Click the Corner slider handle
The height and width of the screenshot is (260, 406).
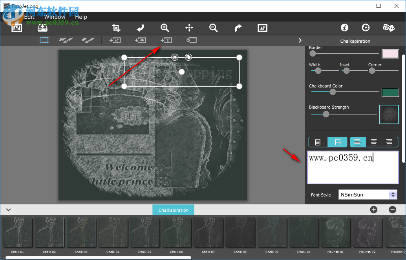click(x=372, y=71)
